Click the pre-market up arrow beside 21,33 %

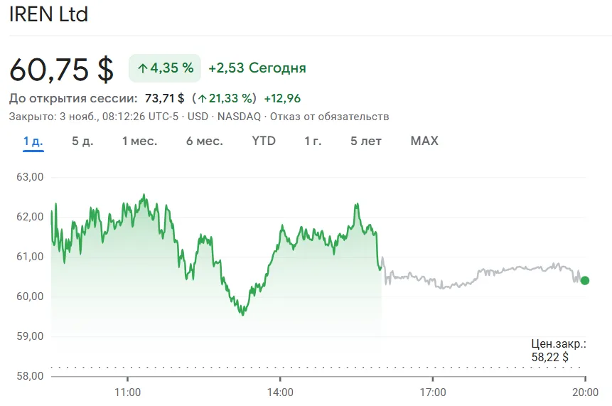[203, 98]
